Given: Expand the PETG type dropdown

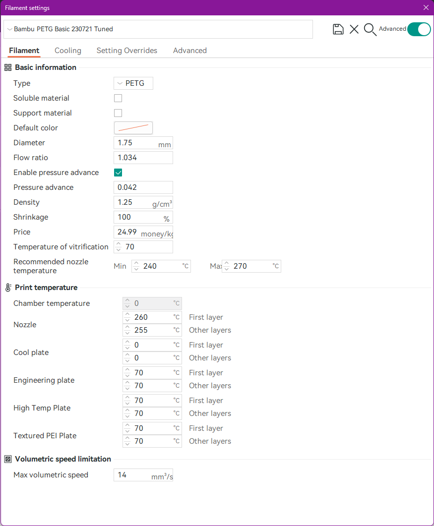Looking at the screenshot, I should point(133,83).
